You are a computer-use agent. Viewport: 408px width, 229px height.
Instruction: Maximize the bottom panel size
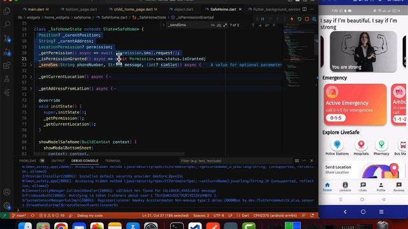pos(304,161)
